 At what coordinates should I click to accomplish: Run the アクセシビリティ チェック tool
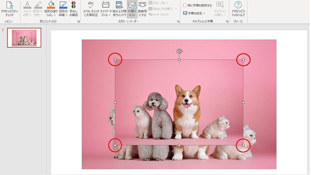[x=10, y=9]
